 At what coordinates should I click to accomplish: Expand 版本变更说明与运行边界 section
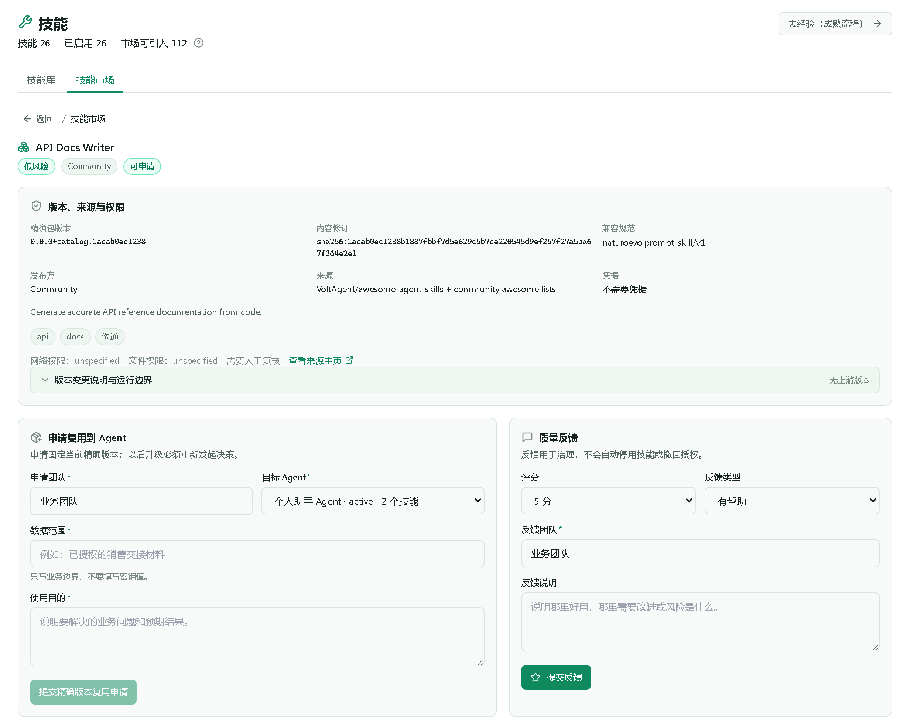(x=455, y=380)
